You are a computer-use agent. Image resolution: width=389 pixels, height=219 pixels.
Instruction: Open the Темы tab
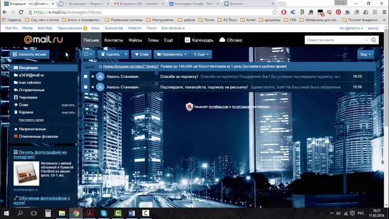(x=153, y=40)
